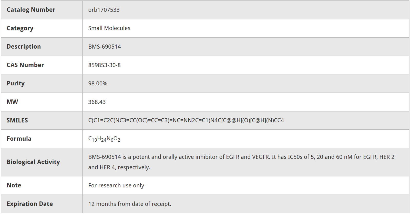
Task: Click the CAS number 859853-30-8
Action: tap(104, 65)
